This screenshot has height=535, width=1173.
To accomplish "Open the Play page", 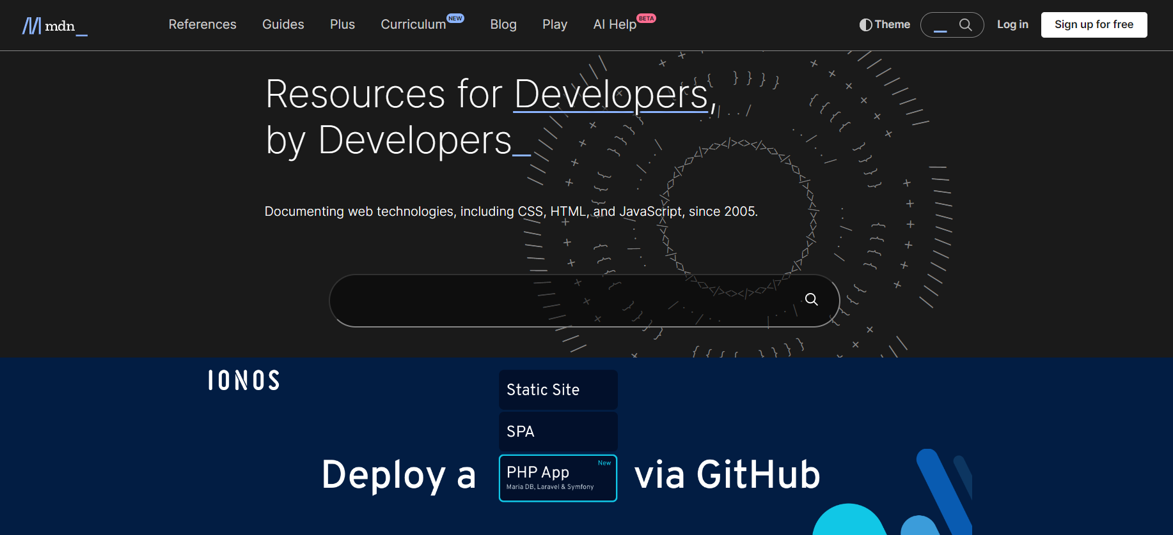I will (555, 24).
